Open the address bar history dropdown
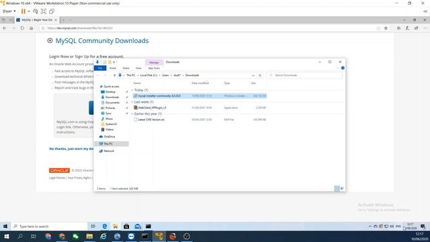 (x=253, y=75)
